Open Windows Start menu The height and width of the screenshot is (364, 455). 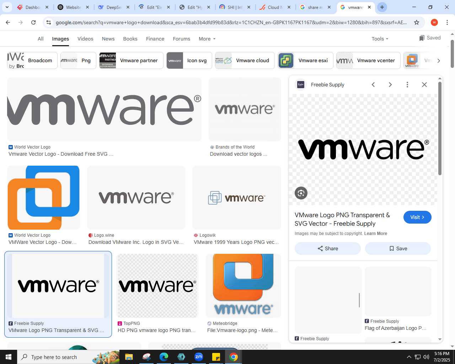pos(9,357)
